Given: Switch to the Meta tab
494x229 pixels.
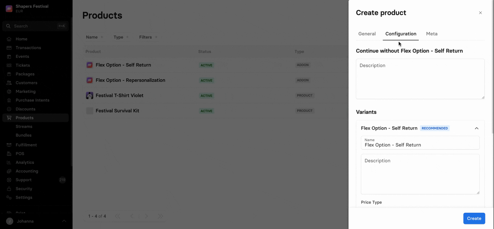Looking at the screenshot, I should point(431,34).
